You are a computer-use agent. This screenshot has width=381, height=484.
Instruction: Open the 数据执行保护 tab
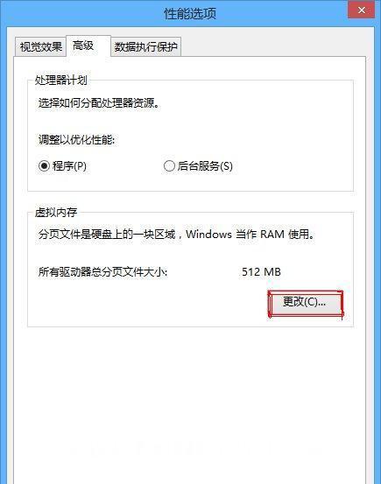pos(146,47)
